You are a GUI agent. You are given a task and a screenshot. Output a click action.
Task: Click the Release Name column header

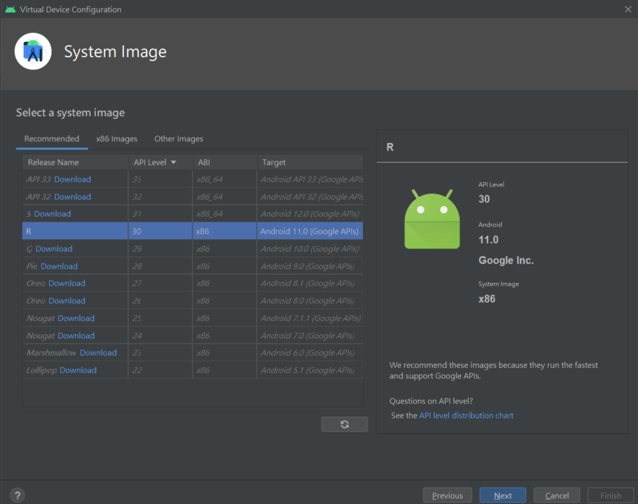click(x=53, y=163)
